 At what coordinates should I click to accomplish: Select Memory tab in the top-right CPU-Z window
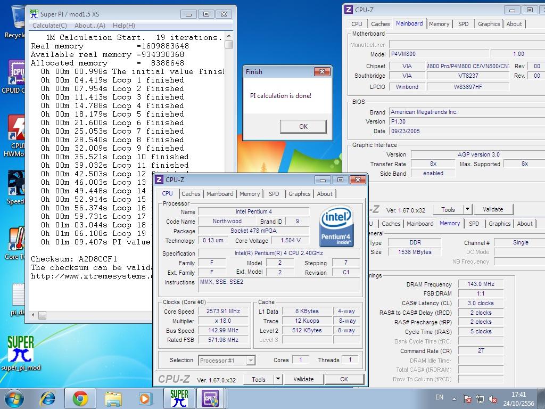click(439, 24)
